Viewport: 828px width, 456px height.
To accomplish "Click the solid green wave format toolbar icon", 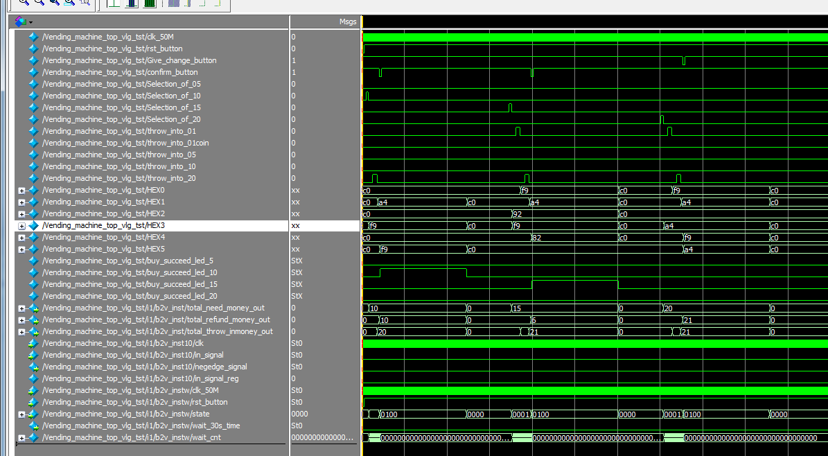I will pyautogui.click(x=149, y=3).
